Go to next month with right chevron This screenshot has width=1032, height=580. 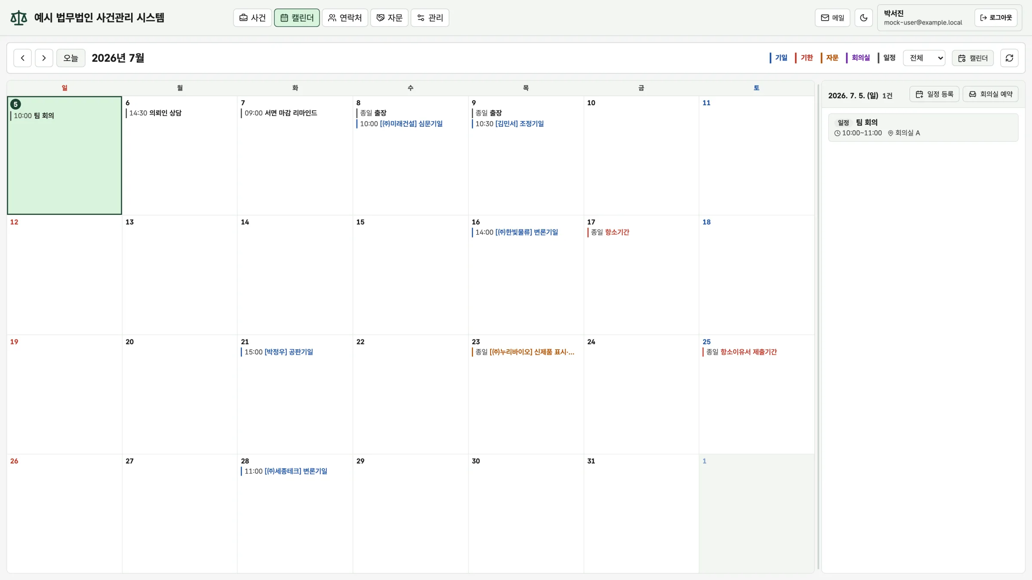pos(44,58)
